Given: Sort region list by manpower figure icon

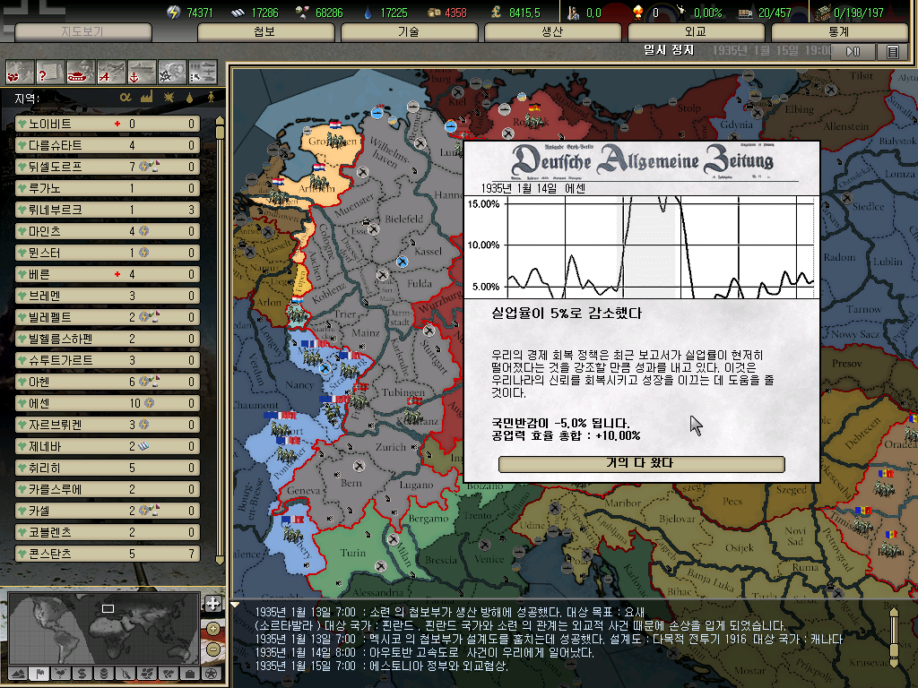Looking at the screenshot, I should pos(211,97).
